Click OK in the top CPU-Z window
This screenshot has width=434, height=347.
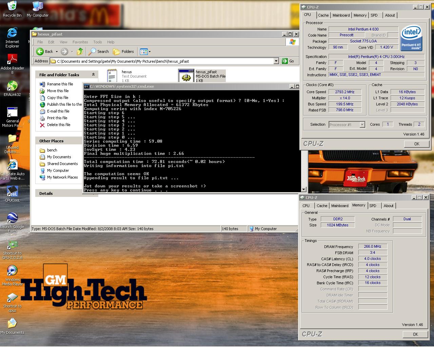[417, 144]
